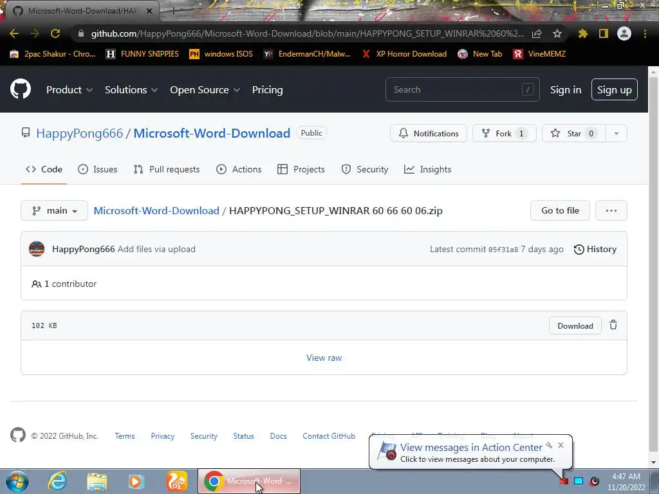The image size is (659, 494).
Task: Bookmark page with star icon in address bar
Action: pos(557,33)
